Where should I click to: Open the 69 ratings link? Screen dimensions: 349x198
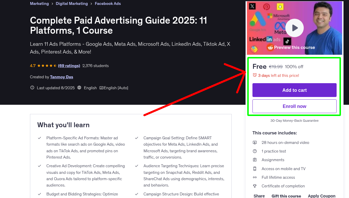coord(69,66)
